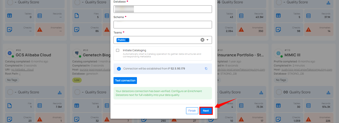The image size is (339, 123).
Task: Click the Genetech PostgreSQL datastore icon
Action: point(77,53)
